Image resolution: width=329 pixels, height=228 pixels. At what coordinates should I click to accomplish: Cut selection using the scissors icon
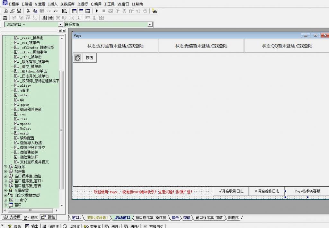pyautogui.click(x=28, y=11)
